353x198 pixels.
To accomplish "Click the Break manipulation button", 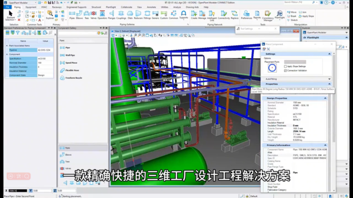I will tap(292, 16).
